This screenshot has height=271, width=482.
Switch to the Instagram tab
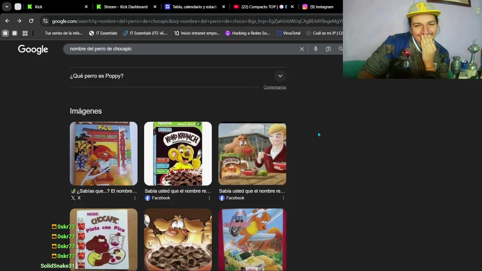pos(321,7)
